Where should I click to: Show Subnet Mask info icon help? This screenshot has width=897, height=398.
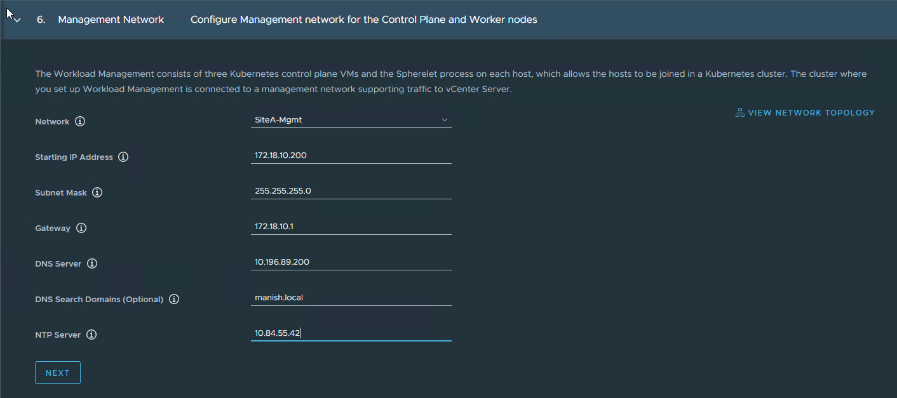tap(97, 192)
